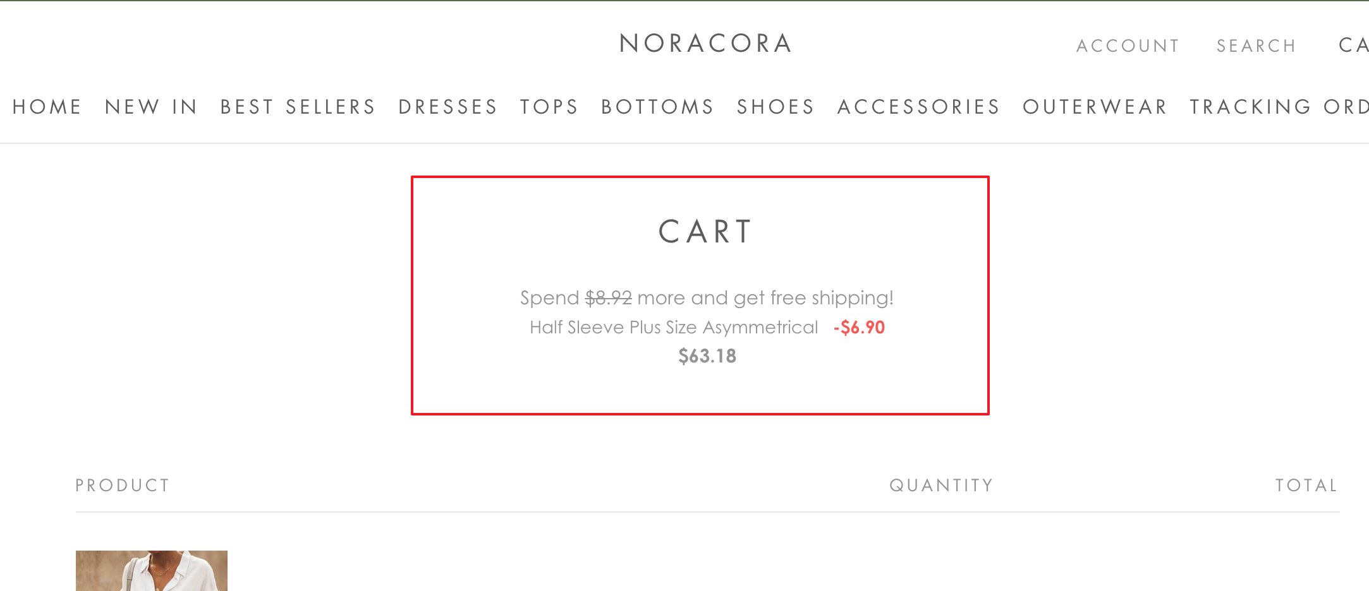Click the CART page heading
Viewport: 1369px width, 591px height.
[706, 231]
